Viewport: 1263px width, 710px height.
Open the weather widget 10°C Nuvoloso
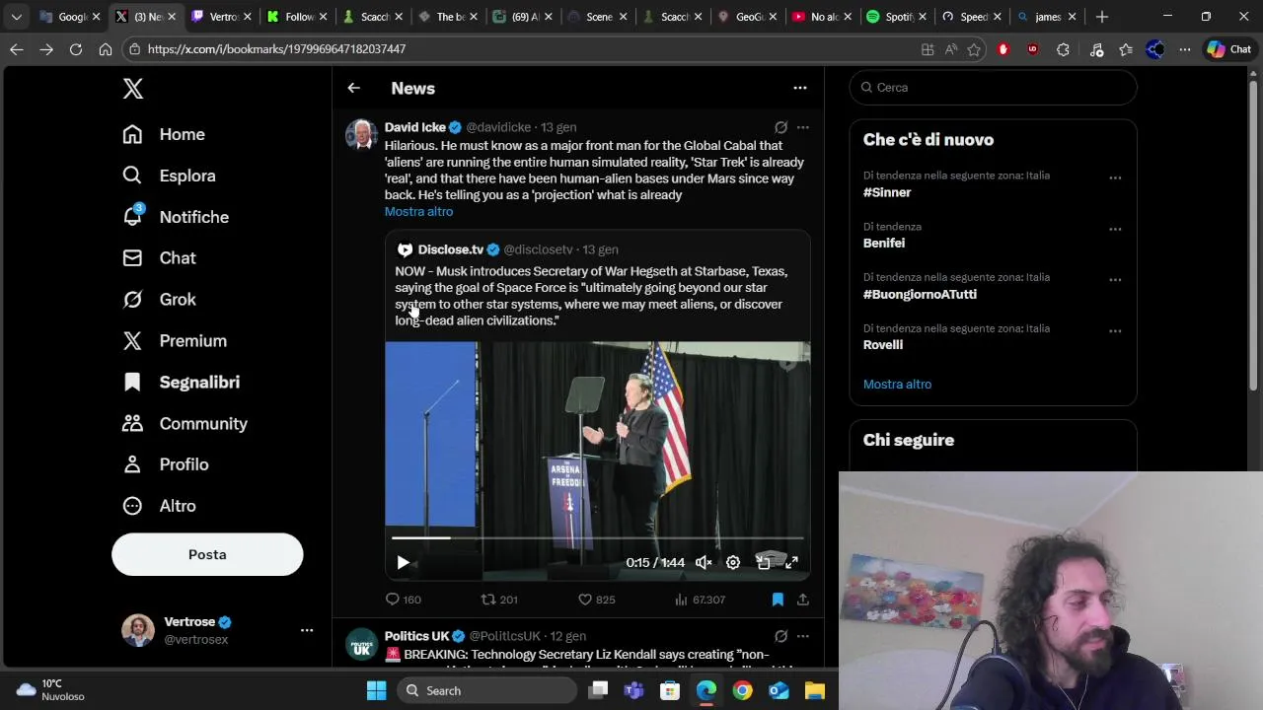pos(51,690)
